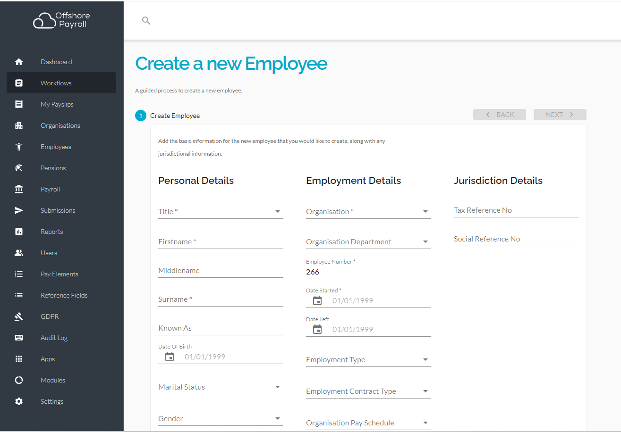The height and width of the screenshot is (432, 621).
Task: Click the Settings gear icon
Action: tap(19, 401)
